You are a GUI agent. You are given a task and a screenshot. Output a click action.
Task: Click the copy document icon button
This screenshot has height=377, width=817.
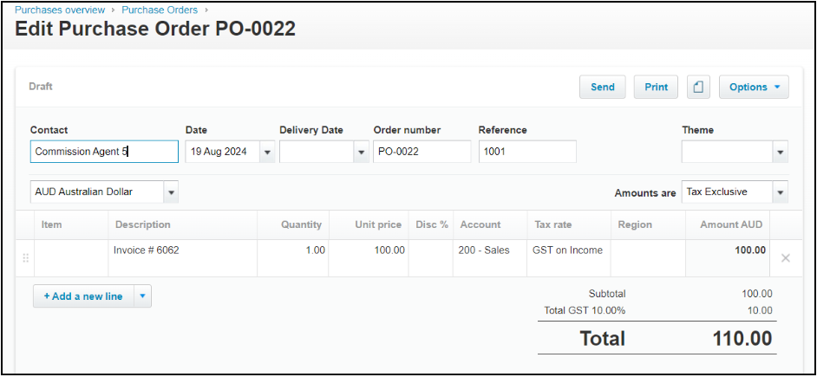pos(699,87)
